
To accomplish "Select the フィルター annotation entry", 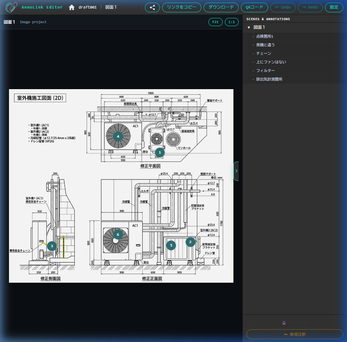I will click(x=265, y=71).
